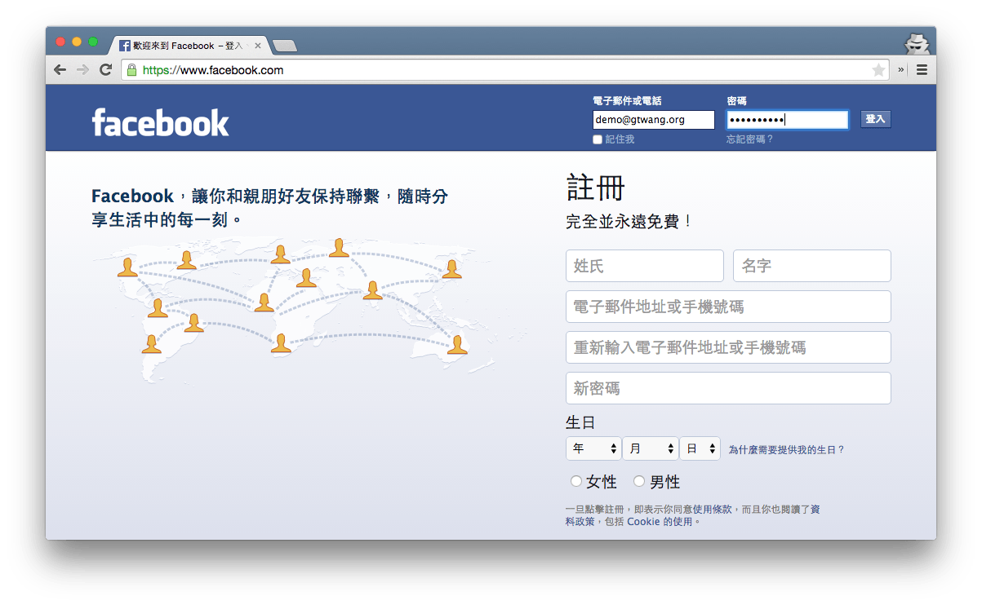This screenshot has width=982, height=605.
Task: Select the 女性 gender radio button
Action: [x=576, y=481]
